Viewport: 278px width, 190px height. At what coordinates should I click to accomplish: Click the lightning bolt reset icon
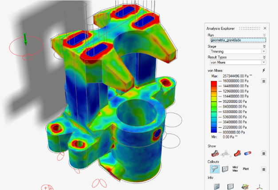(264, 70)
